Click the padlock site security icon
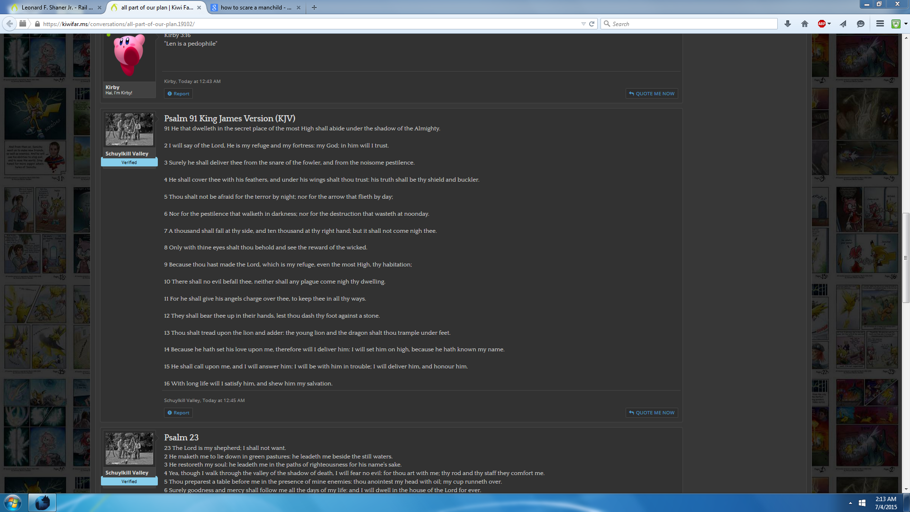Viewport: 910px width, 512px height. click(37, 24)
